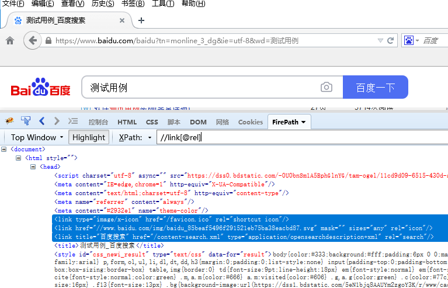Go forward with Firebug's right chevron
Viewport: 448px width, 288px height.
point(57,121)
